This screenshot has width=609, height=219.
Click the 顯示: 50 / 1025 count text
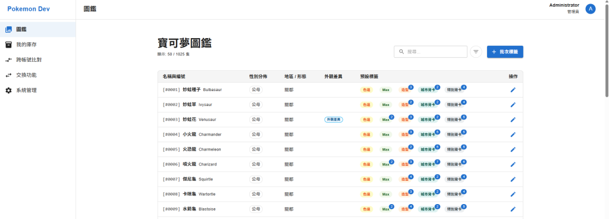tap(173, 54)
